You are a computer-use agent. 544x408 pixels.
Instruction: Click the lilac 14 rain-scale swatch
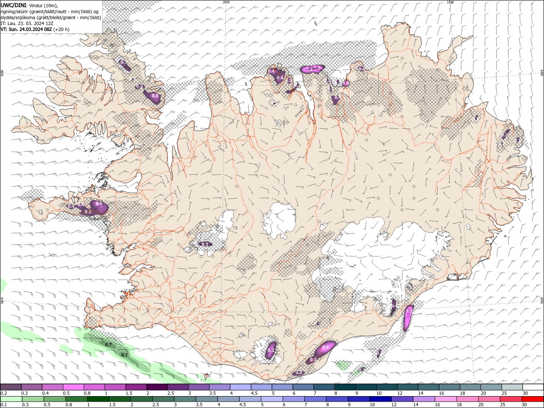coord(424,399)
